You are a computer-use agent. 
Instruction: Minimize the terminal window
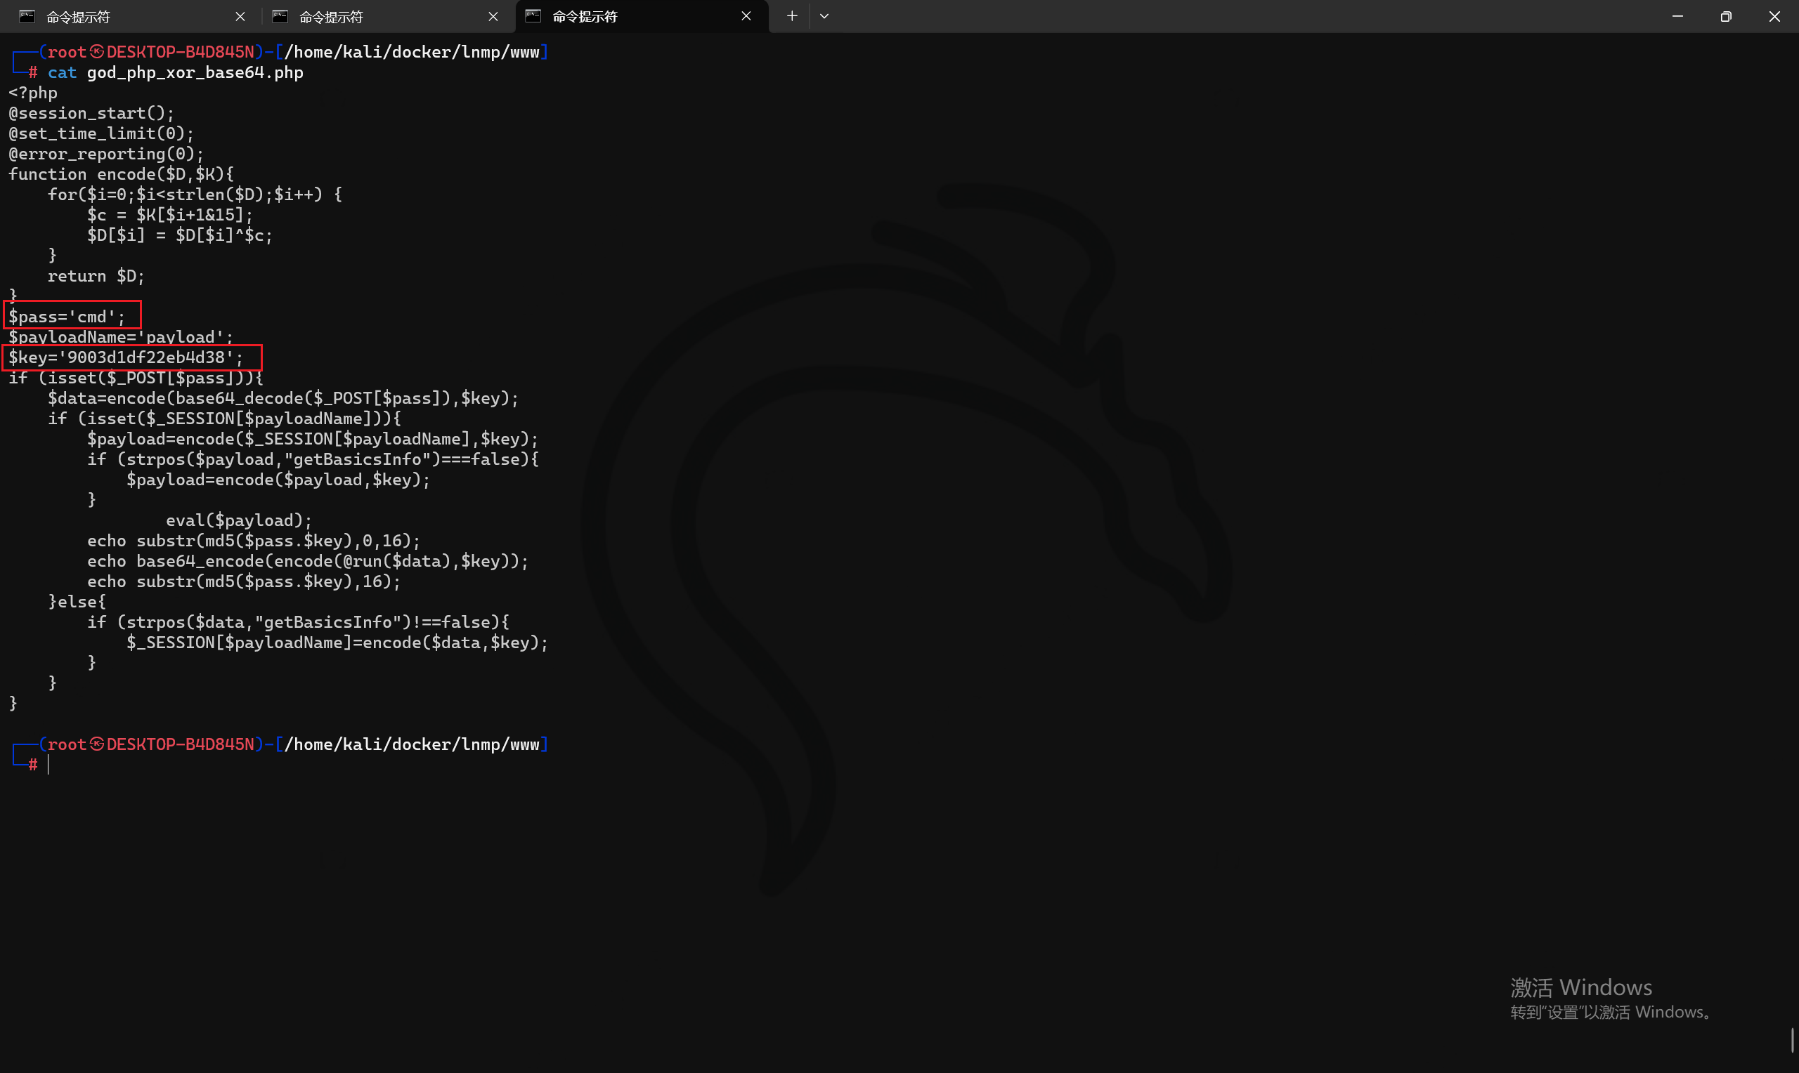click(1677, 16)
